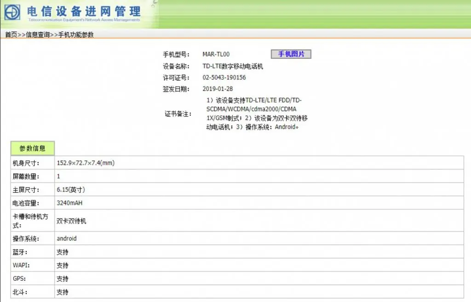Click the android operating system value
The image size is (471, 302).
click(x=67, y=239)
